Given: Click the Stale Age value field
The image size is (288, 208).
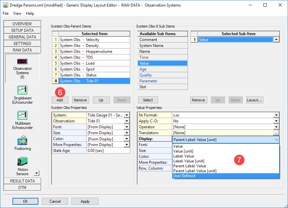Looking at the screenshot, I should 108,151.
